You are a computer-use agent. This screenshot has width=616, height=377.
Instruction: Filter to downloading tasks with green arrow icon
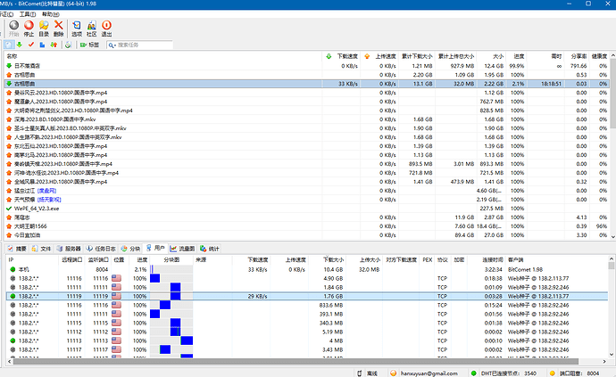[20, 45]
